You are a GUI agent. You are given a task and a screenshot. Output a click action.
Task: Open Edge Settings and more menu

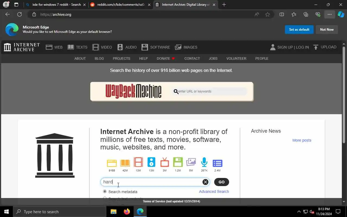330,14
